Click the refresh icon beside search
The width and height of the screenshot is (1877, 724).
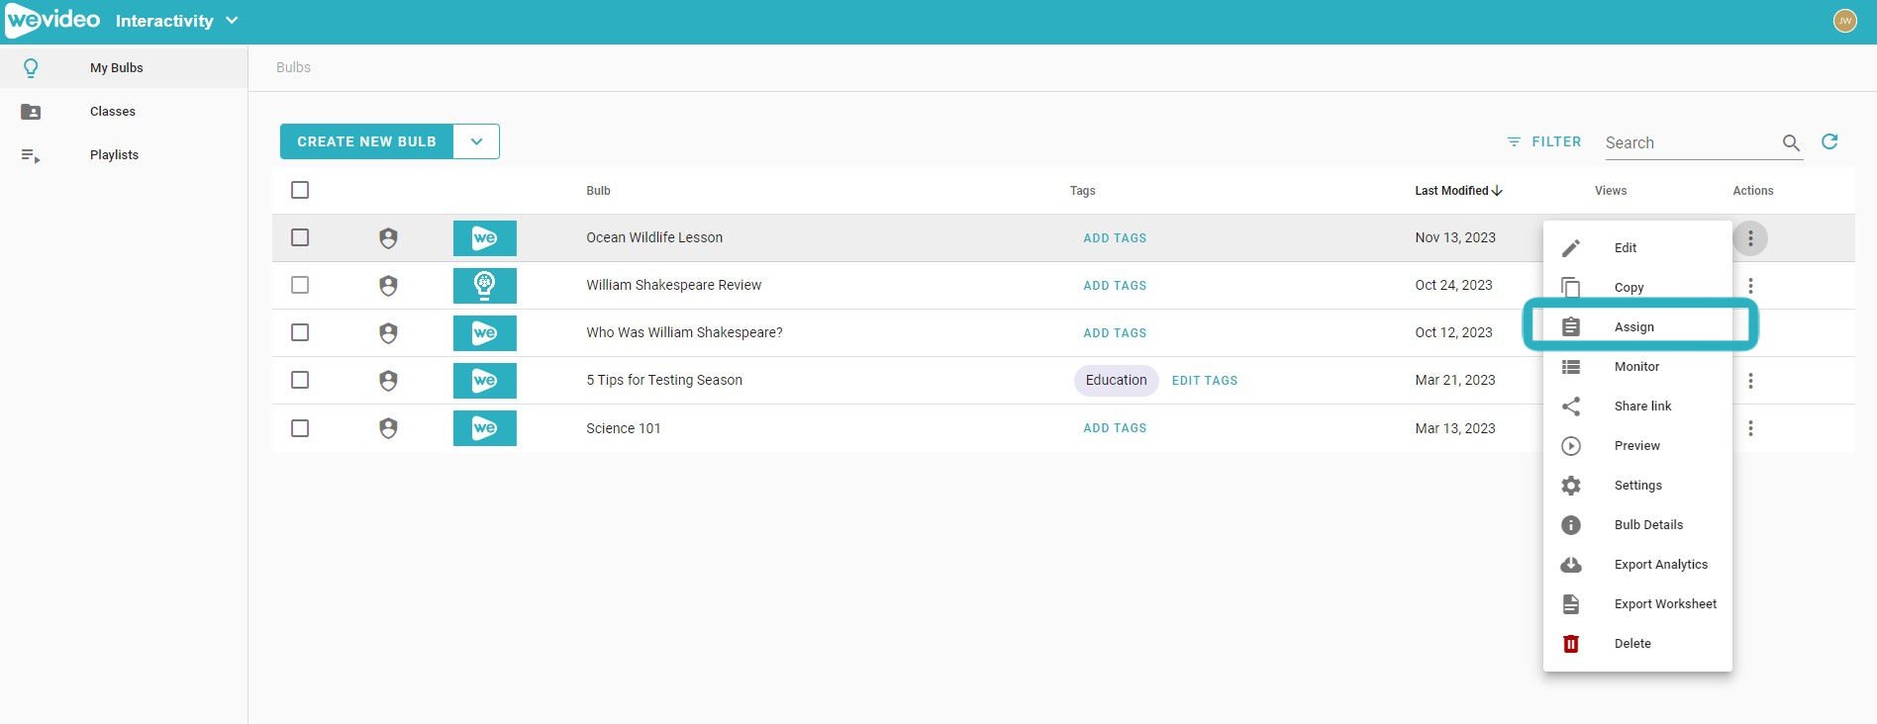click(1829, 141)
